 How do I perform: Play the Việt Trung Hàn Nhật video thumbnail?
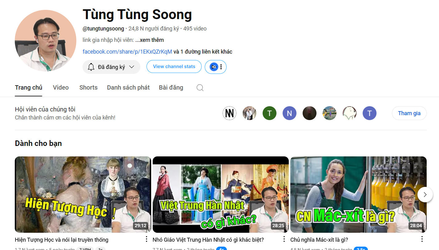[x=220, y=194]
